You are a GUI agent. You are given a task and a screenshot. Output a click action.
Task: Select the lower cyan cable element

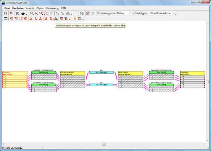tap(102, 85)
